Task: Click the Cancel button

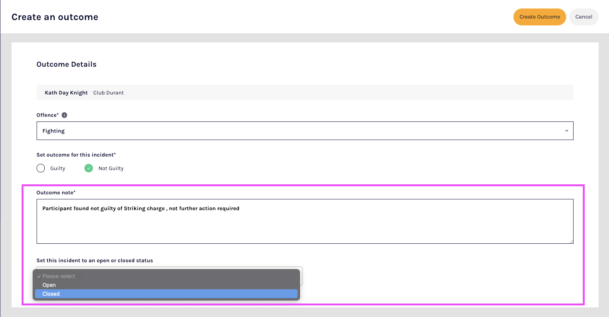Action: 584,17
